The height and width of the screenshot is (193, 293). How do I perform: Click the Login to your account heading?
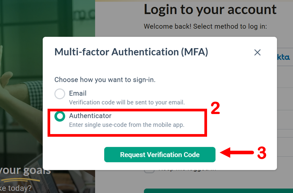(210, 9)
